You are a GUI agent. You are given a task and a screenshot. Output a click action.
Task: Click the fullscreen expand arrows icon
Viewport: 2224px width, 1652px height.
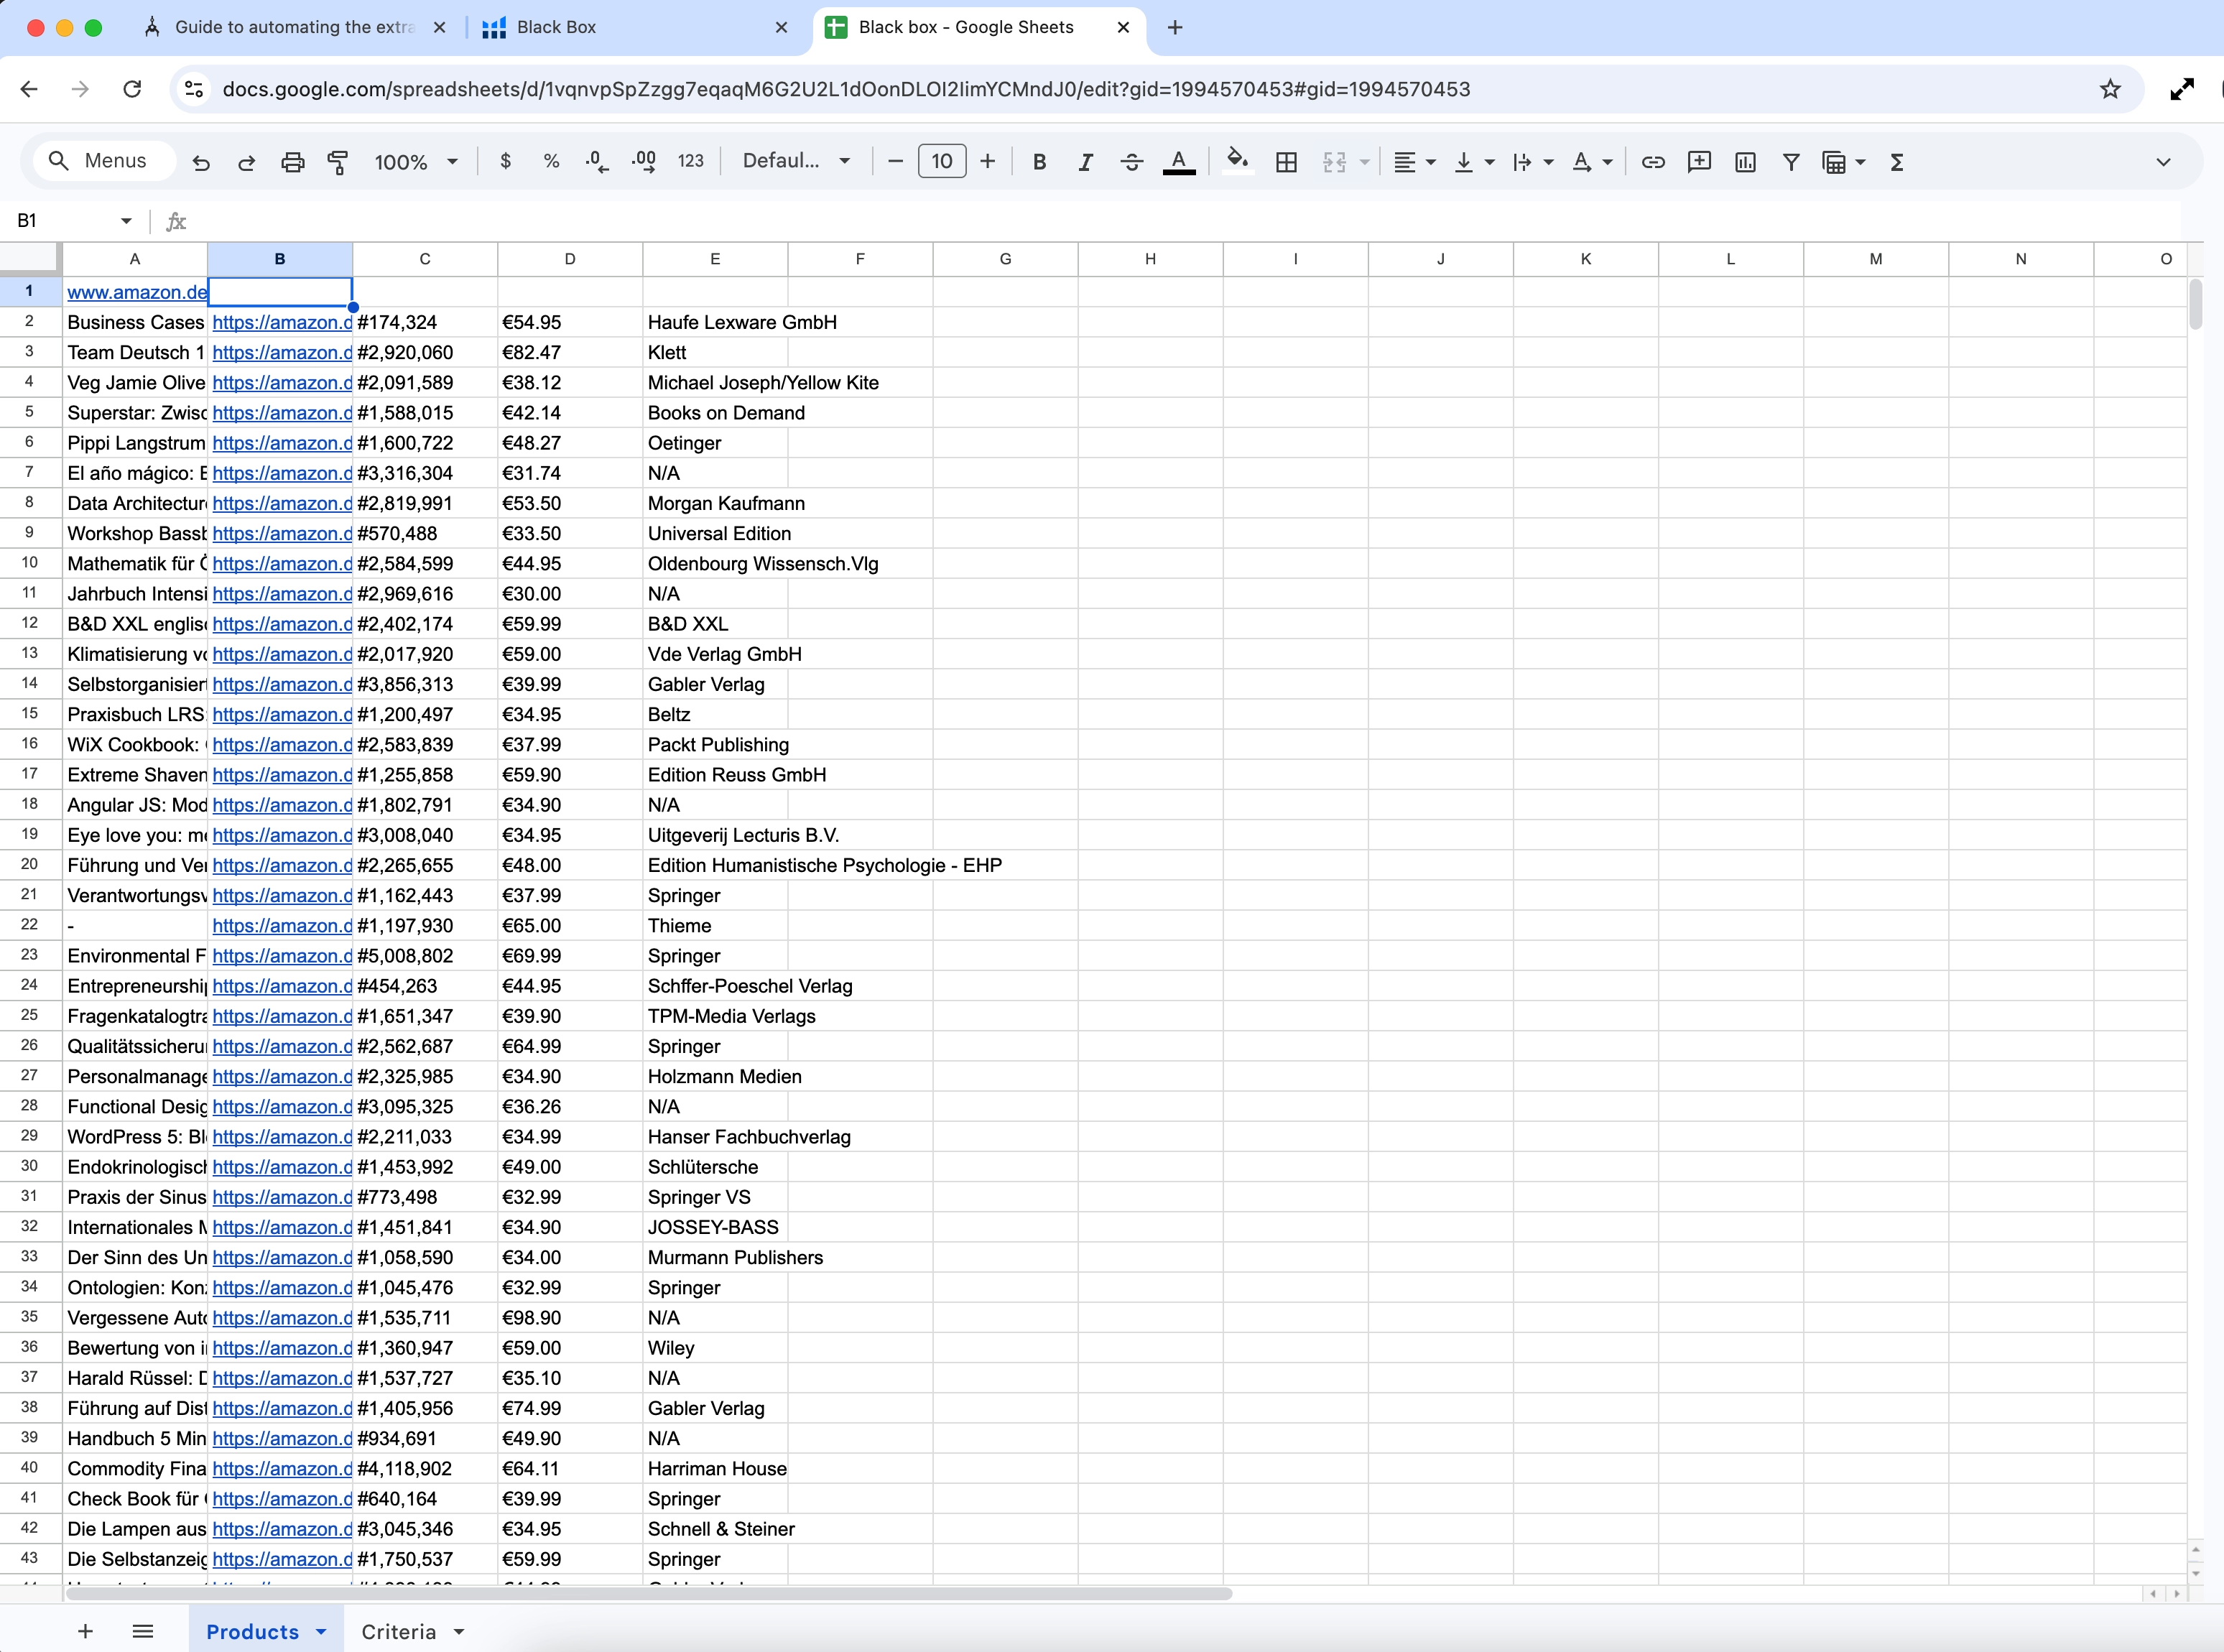coord(2182,89)
